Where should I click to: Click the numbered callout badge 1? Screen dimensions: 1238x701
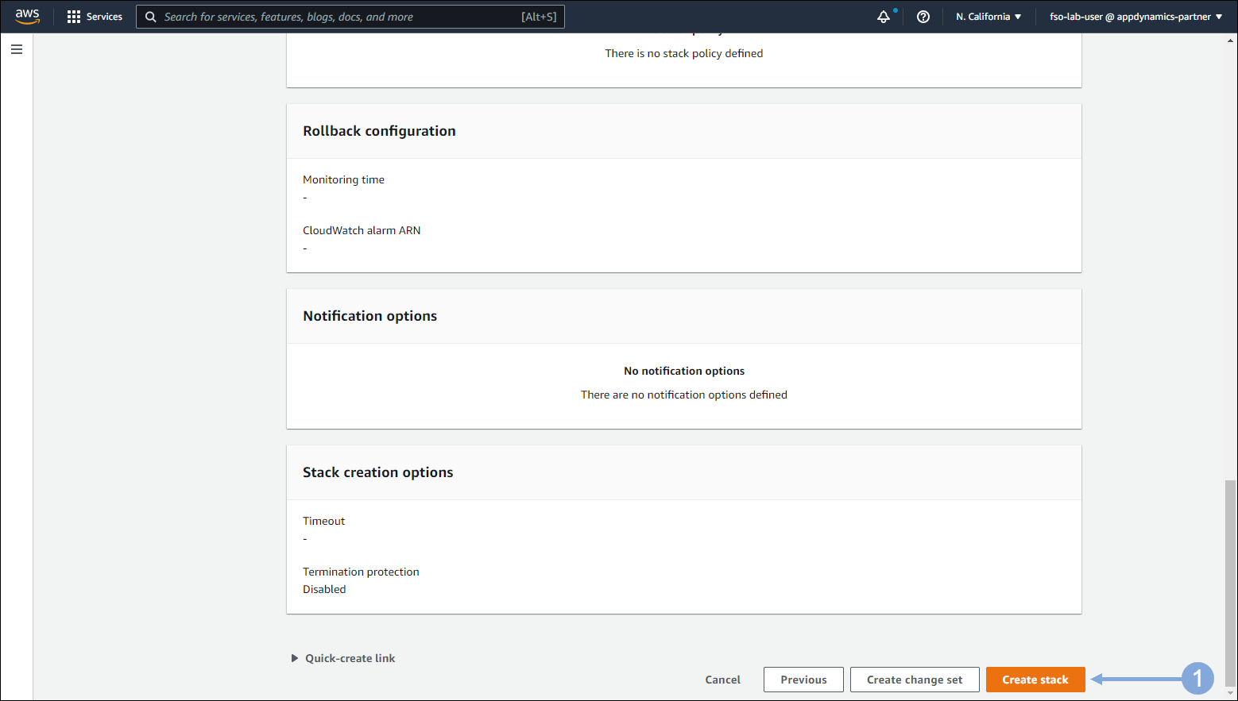tap(1197, 679)
